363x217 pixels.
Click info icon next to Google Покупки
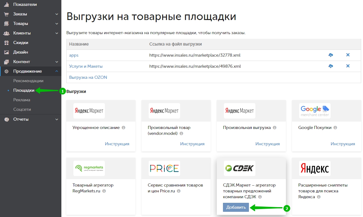(335, 127)
